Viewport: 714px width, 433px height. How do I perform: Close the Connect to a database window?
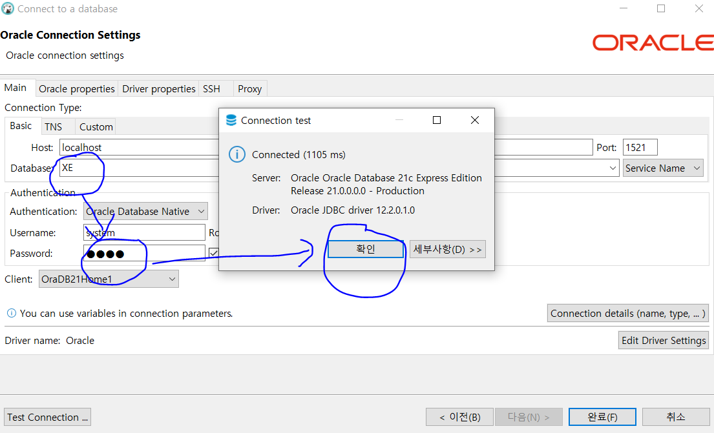pyautogui.click(x=699, y=8)
